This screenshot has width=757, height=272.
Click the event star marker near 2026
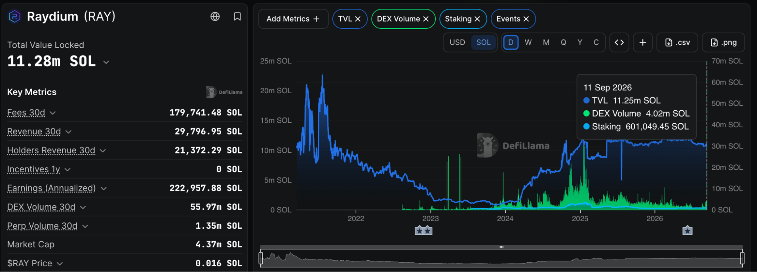(687, 231)
